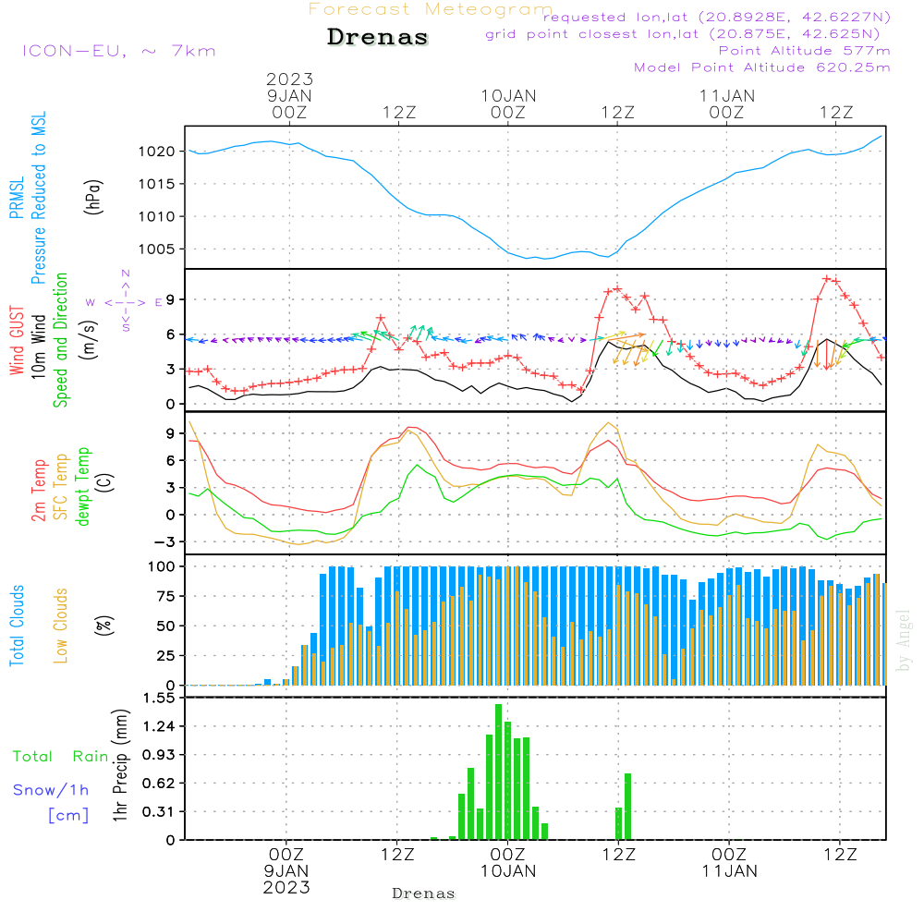Click the 1.55 precipitation tick label
The height and width of the screenshot is (924, 924).
[159, 699]
